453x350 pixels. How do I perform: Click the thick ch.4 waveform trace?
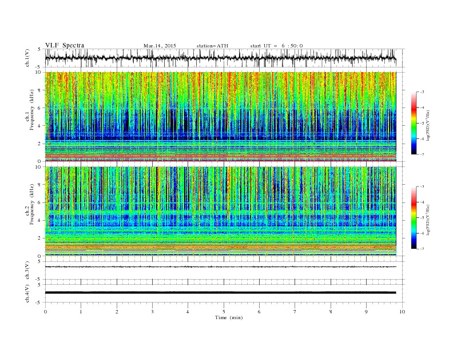[x=220, y=293]
